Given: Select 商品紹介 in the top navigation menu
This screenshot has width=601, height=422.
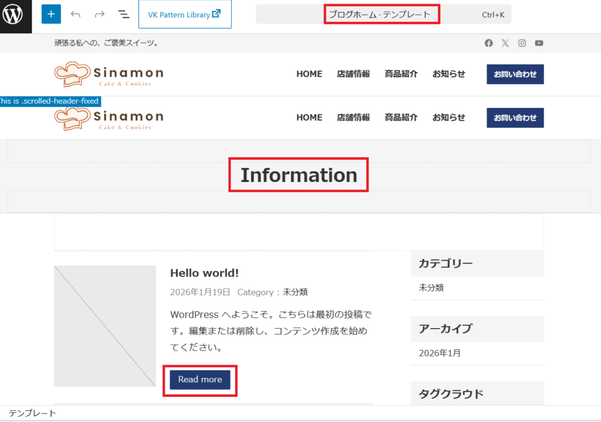Looking at the screenshot, I should point(401,74).
